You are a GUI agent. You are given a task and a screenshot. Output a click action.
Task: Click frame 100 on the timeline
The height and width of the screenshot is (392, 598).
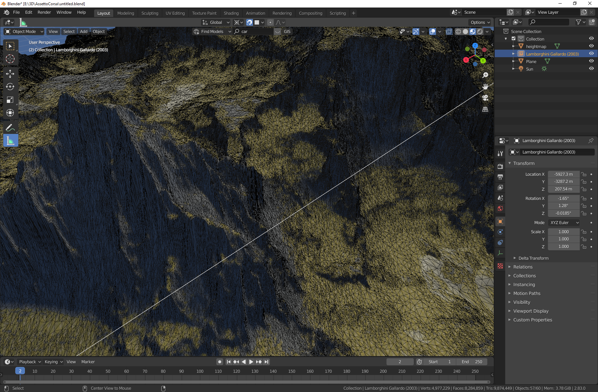coord(200,371)
